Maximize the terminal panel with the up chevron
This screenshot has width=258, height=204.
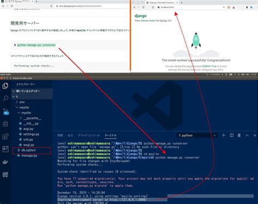click(x=247, y=135)
